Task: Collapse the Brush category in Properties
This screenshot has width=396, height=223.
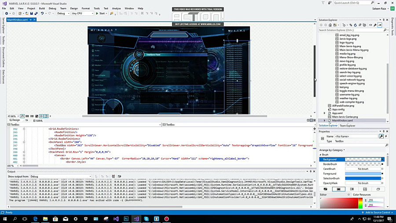Action: point(320,155)
